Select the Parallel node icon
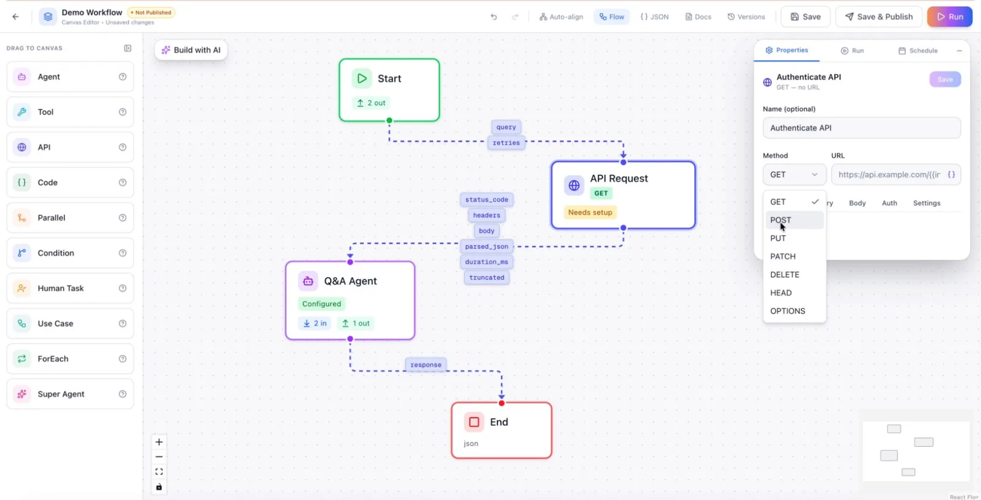This screenshot has width=981, height=500. (22, 218)
